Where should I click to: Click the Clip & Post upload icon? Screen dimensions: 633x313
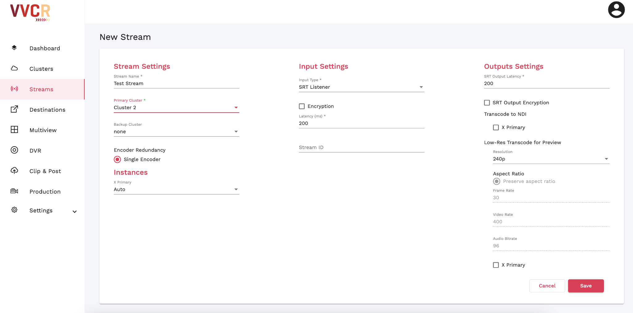pyautogui.click(x=14, y=170)
